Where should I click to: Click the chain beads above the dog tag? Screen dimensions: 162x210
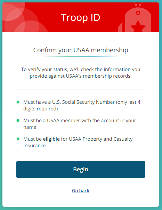pyautogui.click(x=138, y=5)
